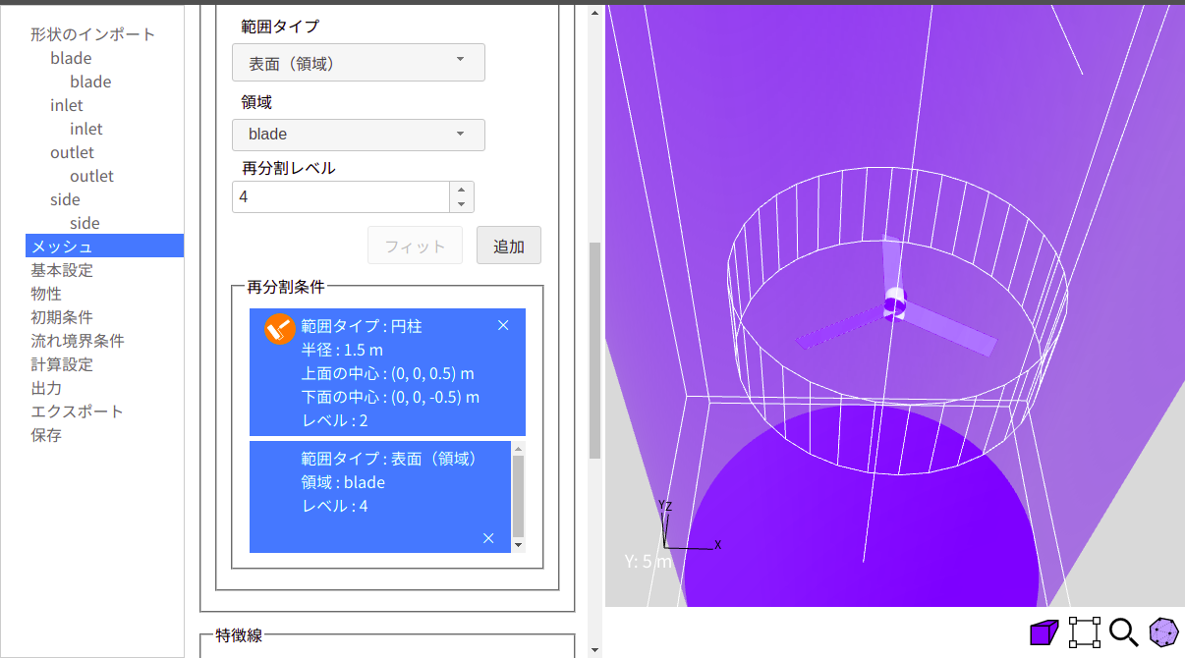Select the parent blade node in sidebar
Image resolution: width=1185 pixels, height=658 pixels.
pyautogui.click(x=71, y=58)
